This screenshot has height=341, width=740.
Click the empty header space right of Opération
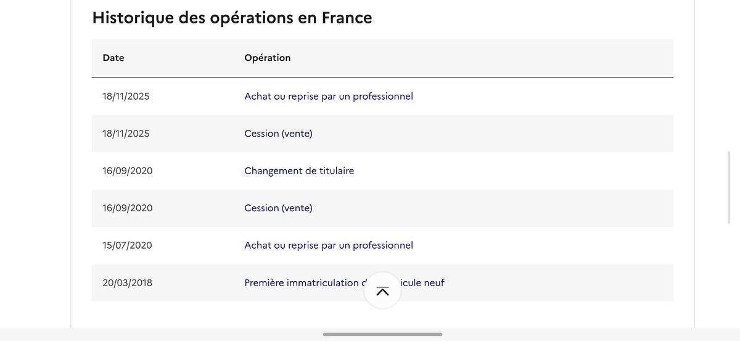point(481,58)
